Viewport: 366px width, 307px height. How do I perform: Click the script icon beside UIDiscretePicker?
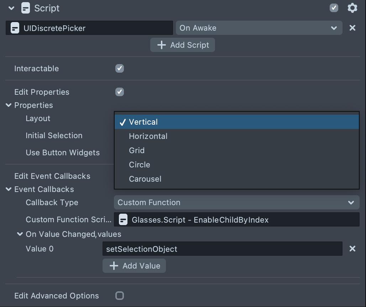[15, 28]
